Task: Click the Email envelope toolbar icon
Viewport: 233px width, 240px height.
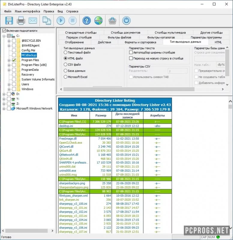Action: [x=33, y=20]
